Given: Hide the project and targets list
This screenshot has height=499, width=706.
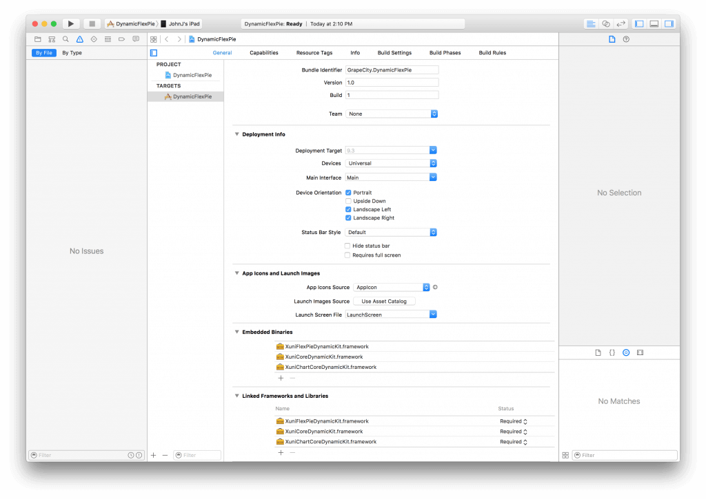Looking at the screenshot, I should coord(154,53).
